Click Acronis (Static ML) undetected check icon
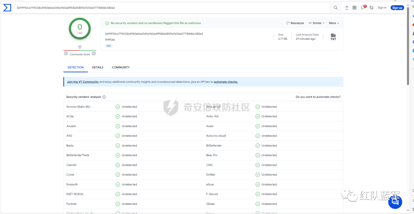The height and width of the screenshot is (214, 414). (118, 107)
